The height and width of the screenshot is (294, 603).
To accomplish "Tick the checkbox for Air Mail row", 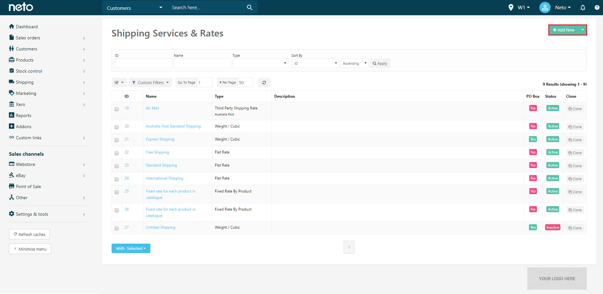I will point(117,109).
